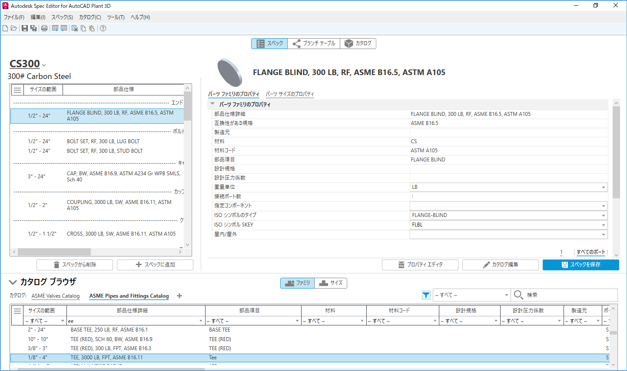Click the スペックに追加 button
627x371 pixels.
coord(155,265)
